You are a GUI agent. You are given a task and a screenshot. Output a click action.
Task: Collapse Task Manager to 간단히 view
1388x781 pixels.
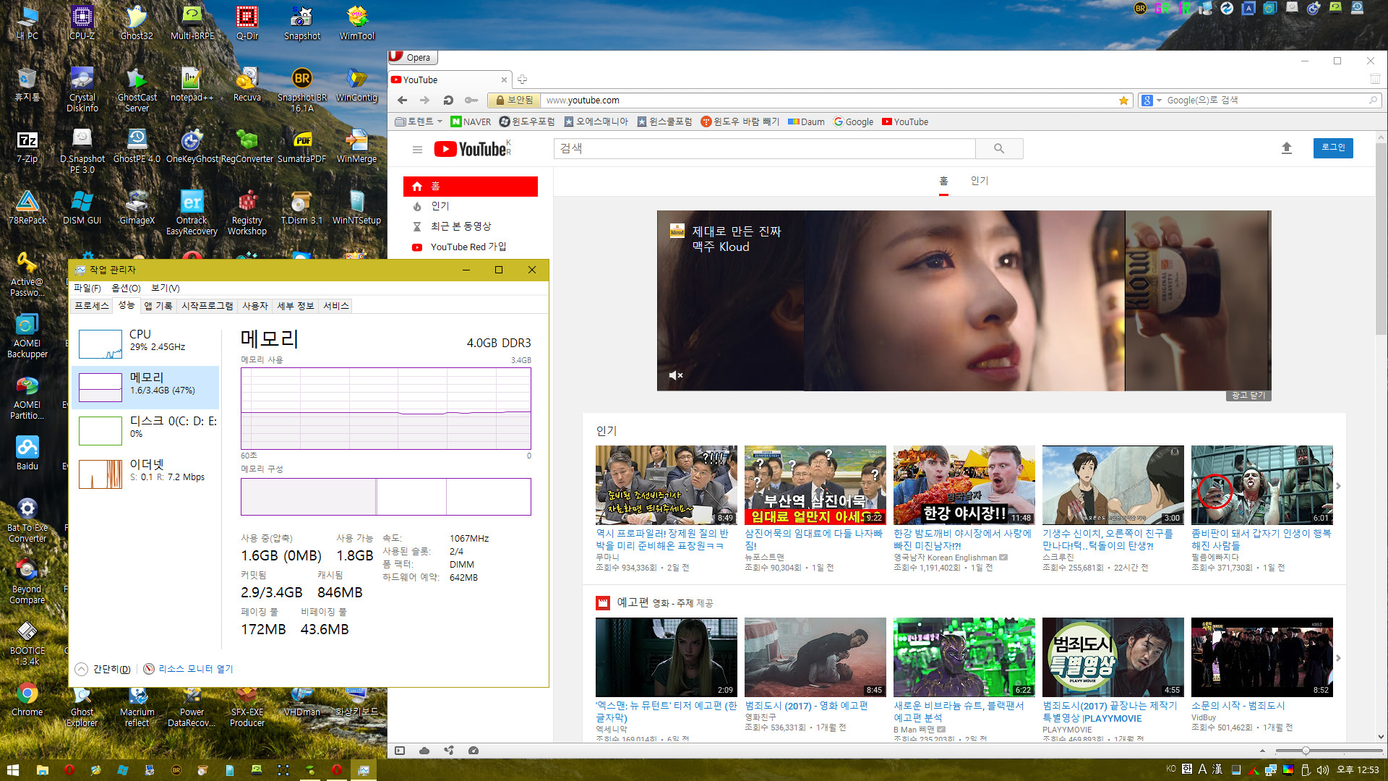[x=103, y=669]
